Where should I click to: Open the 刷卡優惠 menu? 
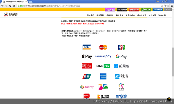coord(119,15)
